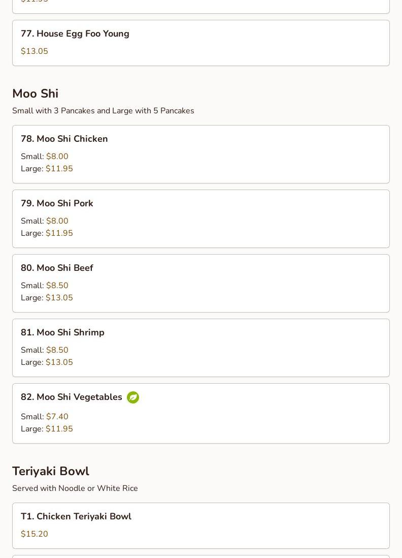Screen dimensions: 402x558
Task: Click the Moo Shi section heading
Action: coord(36,94)
